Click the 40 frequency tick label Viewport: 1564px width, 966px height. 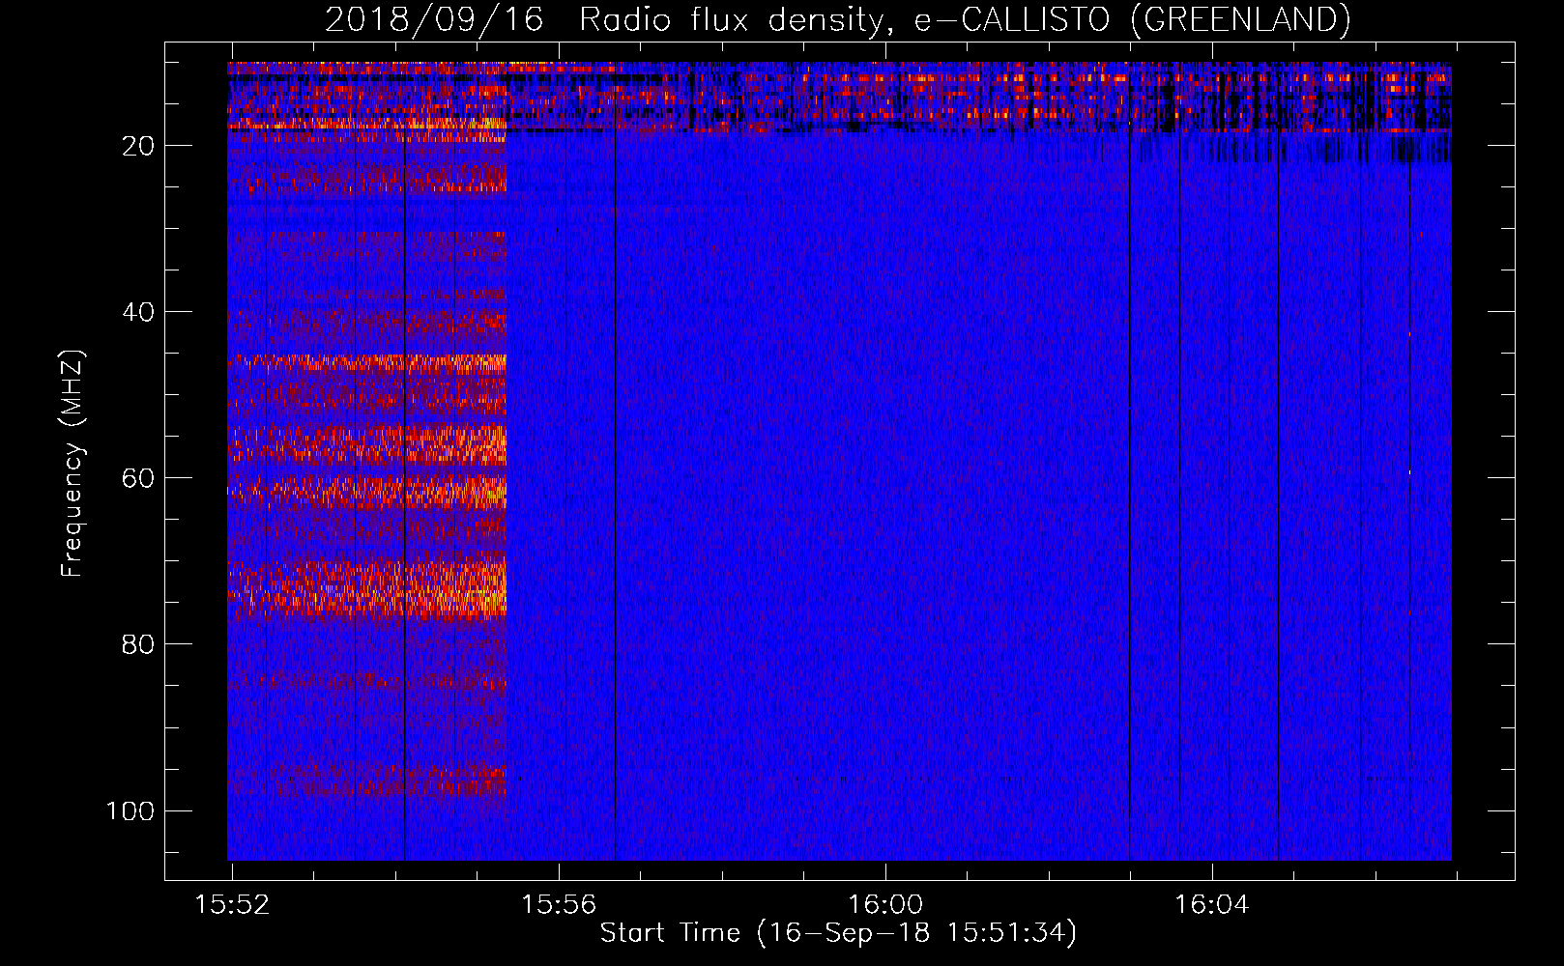pos(138,312)
